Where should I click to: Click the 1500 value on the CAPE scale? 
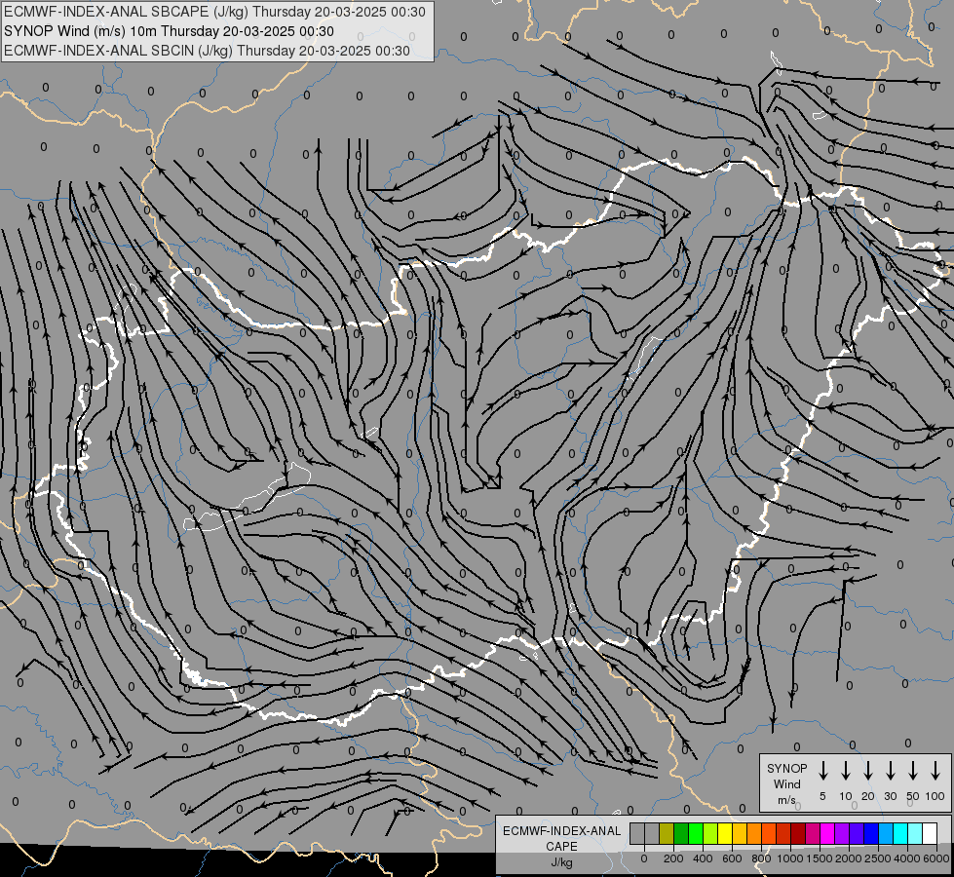pos(820,858)
